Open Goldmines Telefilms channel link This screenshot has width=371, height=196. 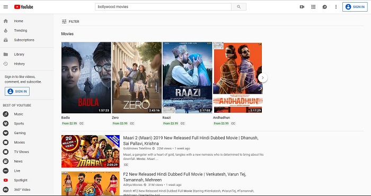[137, 148]
